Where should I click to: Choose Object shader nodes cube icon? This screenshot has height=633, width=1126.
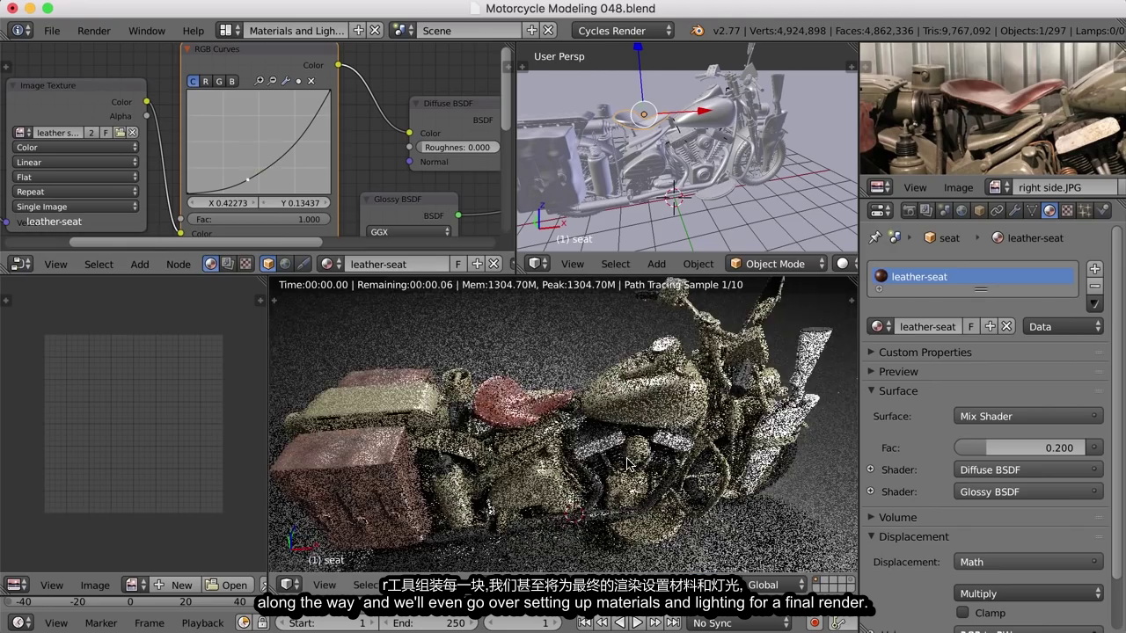268,264
